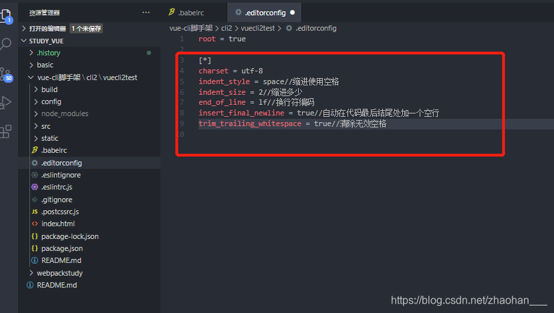Click git icon beside .gitignore file

coord(35,200)
